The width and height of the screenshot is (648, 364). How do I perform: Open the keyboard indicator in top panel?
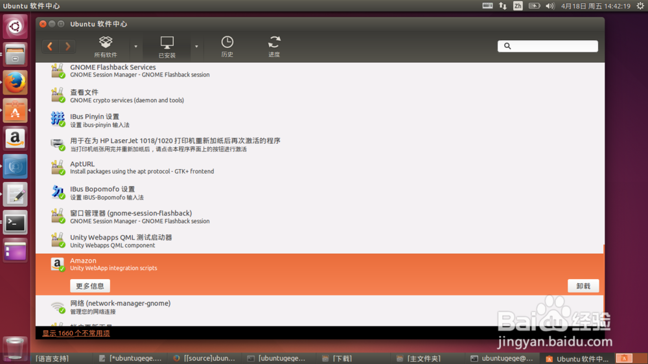click(488, 6)
